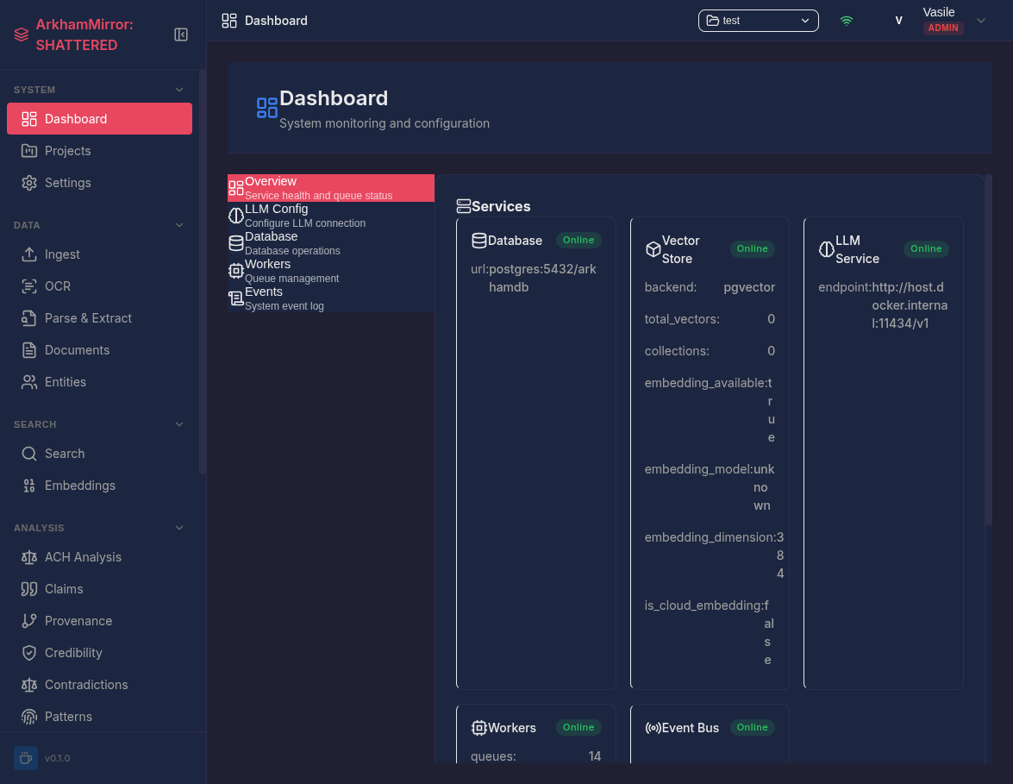The height and width of the screenshot is (784, 1013).
Task: Click the Entities people icon
Action: (29, 382)
